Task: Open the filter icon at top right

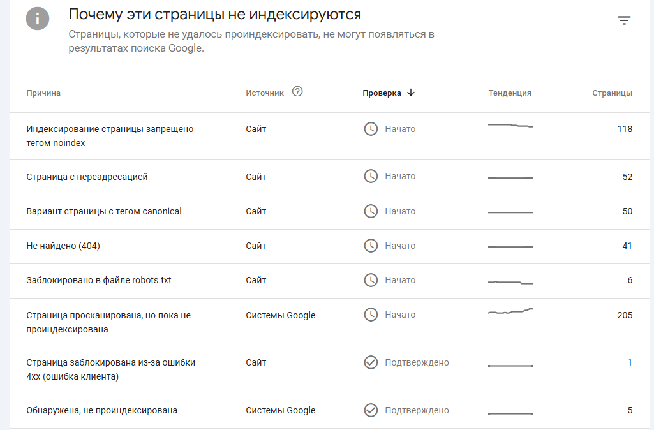Action: (624, 20)
